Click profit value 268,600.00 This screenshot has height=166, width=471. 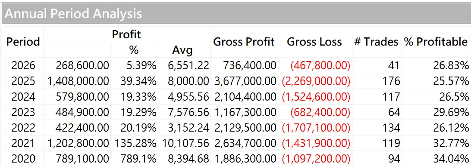[82, 66]
